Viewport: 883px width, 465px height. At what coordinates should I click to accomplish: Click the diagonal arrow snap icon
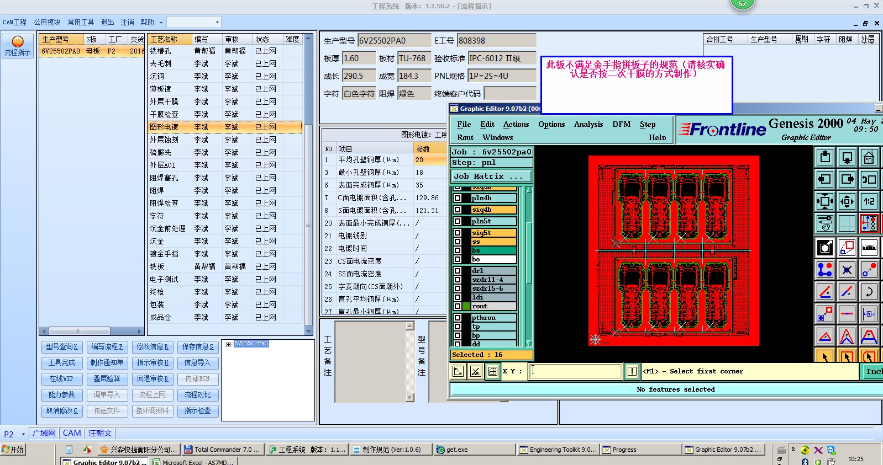(458, 371)
